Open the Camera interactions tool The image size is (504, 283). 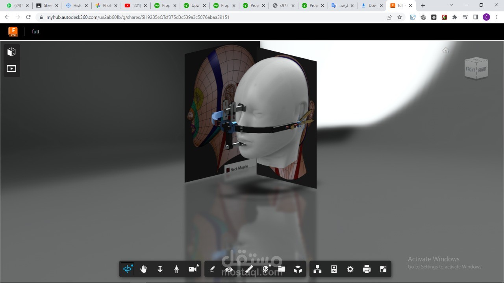[x=193, y=269]
